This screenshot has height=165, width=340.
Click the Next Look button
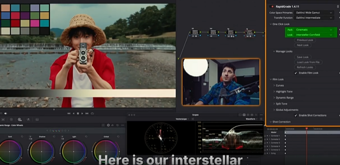(303, 45)
